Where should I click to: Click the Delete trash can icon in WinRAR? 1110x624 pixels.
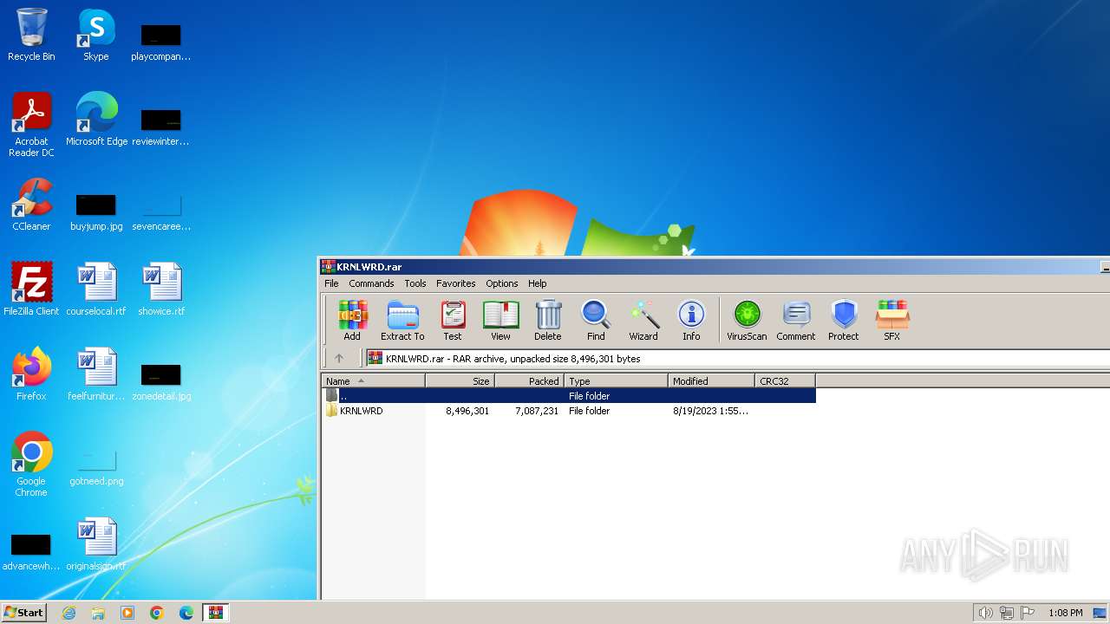(547, 321)
